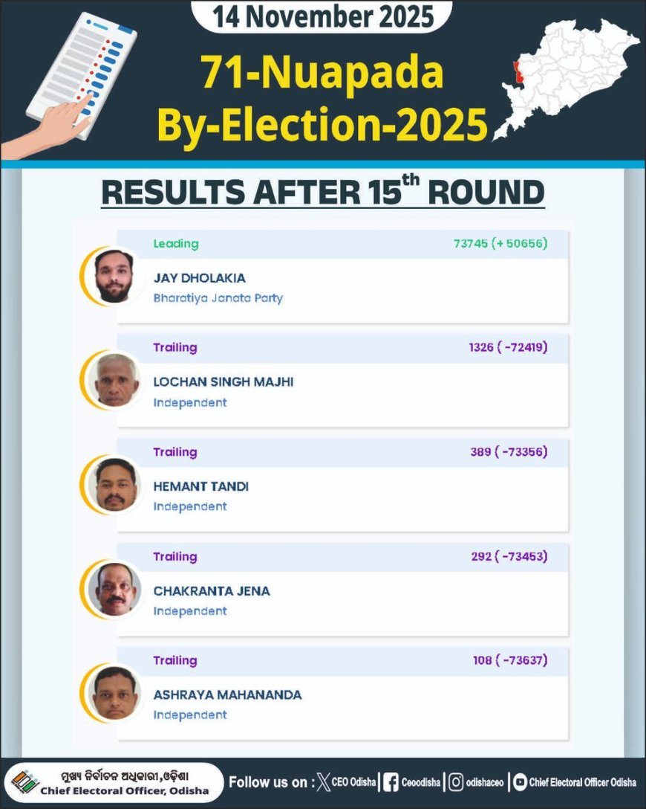Click the green Leading status label
The image size is (646, 809).
coord(176,243)
